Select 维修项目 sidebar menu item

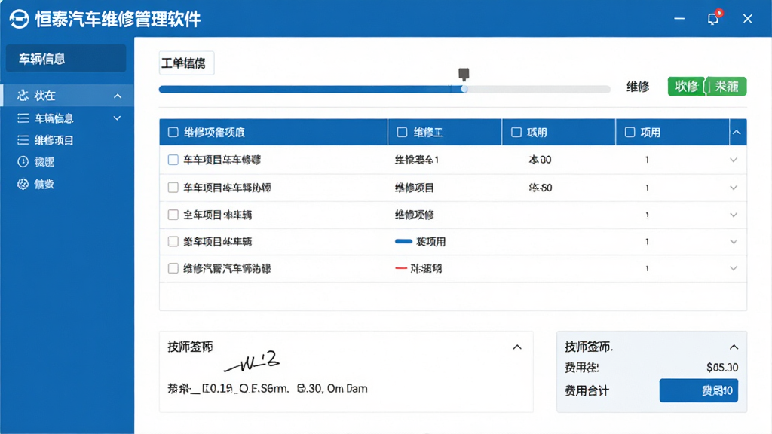click(x=67, y=140)
